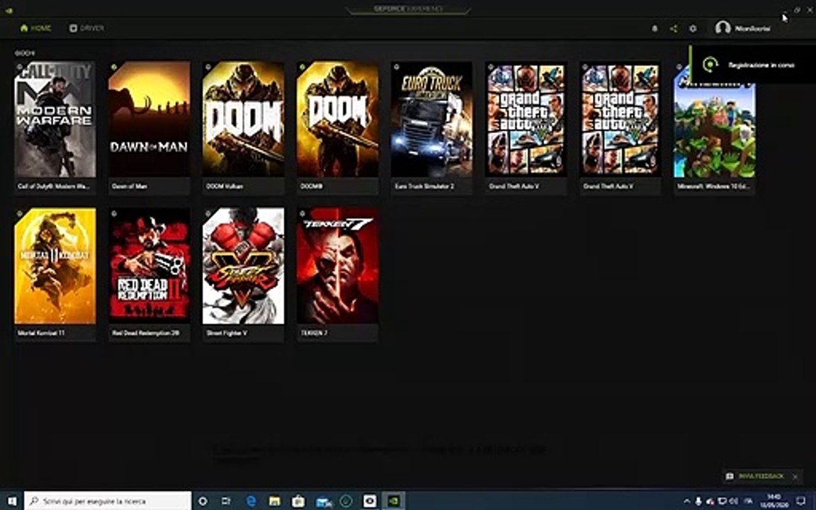
Task: Click the optimization status icon on Red Dead Redemption 2
Action: point(113,213)
